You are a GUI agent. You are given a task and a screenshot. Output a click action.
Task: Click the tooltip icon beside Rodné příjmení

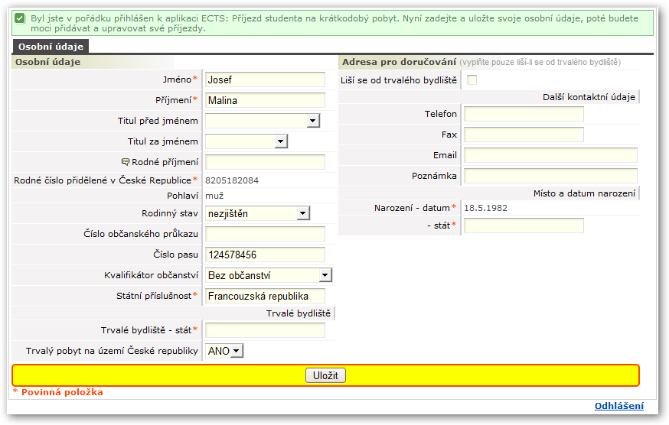(126, 162)
